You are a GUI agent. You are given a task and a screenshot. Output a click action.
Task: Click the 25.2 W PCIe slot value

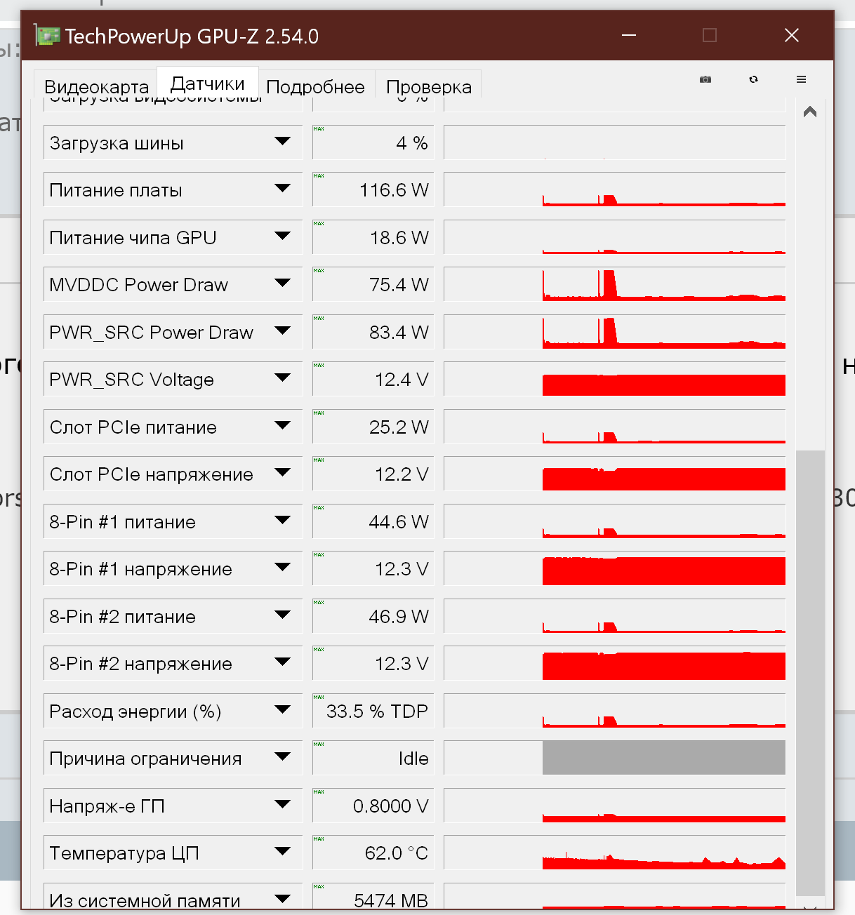tap(373, 427)
